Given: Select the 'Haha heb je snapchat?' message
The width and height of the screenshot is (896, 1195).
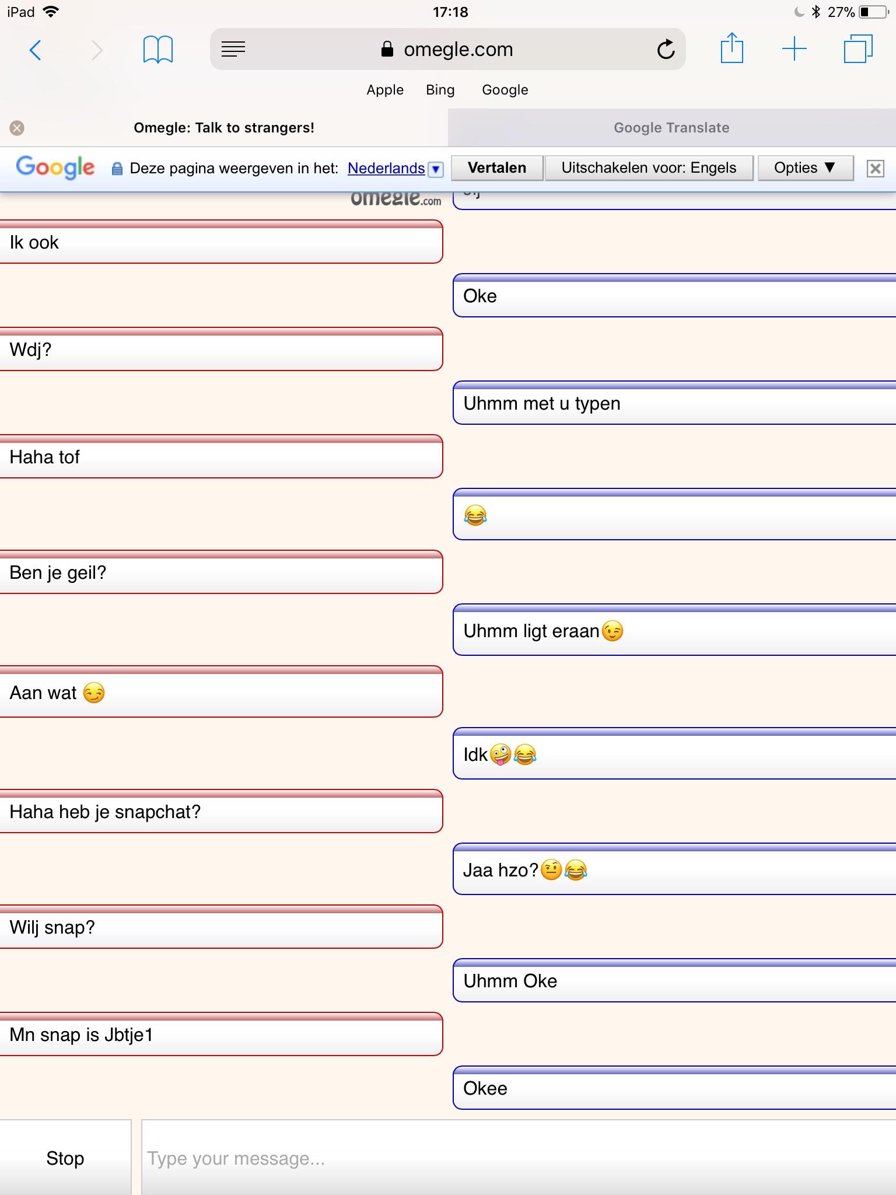Looking at the screenshot, I should pos(221,811).
